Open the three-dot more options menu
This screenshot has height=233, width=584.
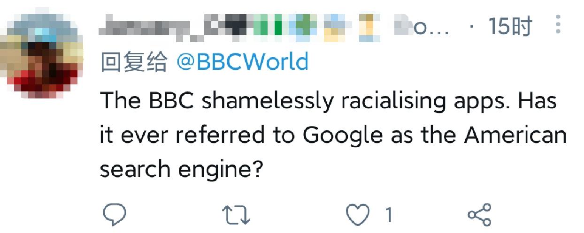[x=558, y=24]
